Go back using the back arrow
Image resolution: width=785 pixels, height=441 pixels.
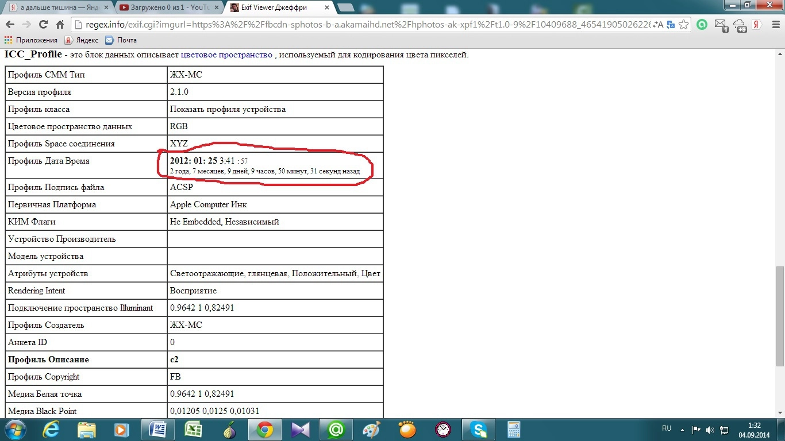(x=10, y=25)
